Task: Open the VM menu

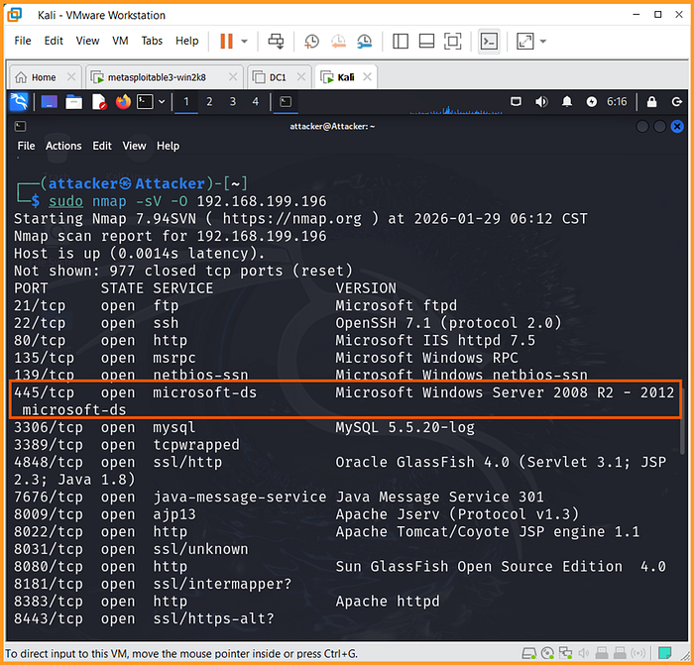Action: tap(120, 41)
